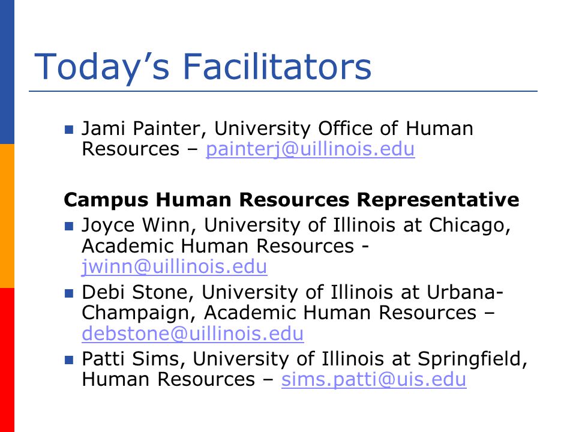The width and height of the screenshot is (576, 432).
Task: Click the Today's Facilitators slide title
Action: [x=203, y=67]
